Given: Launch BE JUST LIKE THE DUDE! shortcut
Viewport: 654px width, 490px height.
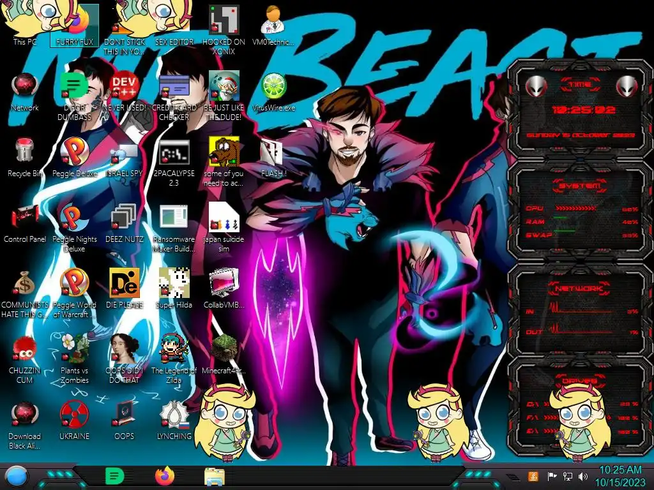Looking at the screenshot, I should tap(224, 97).
